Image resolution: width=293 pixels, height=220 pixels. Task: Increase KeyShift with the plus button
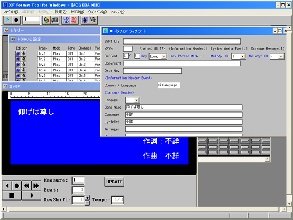pos(87,198)
